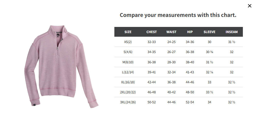The height and width of the screenshot is (121, 257).
Task: Select the SIZE column header
Action: pos(128,32)
